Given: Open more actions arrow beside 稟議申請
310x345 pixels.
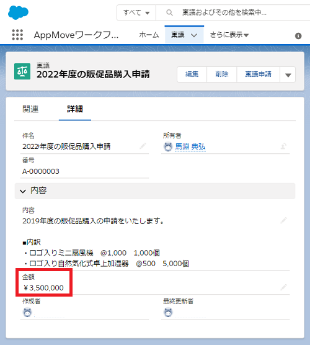Looking at the screenshot, I should click(x=288, y=74).
